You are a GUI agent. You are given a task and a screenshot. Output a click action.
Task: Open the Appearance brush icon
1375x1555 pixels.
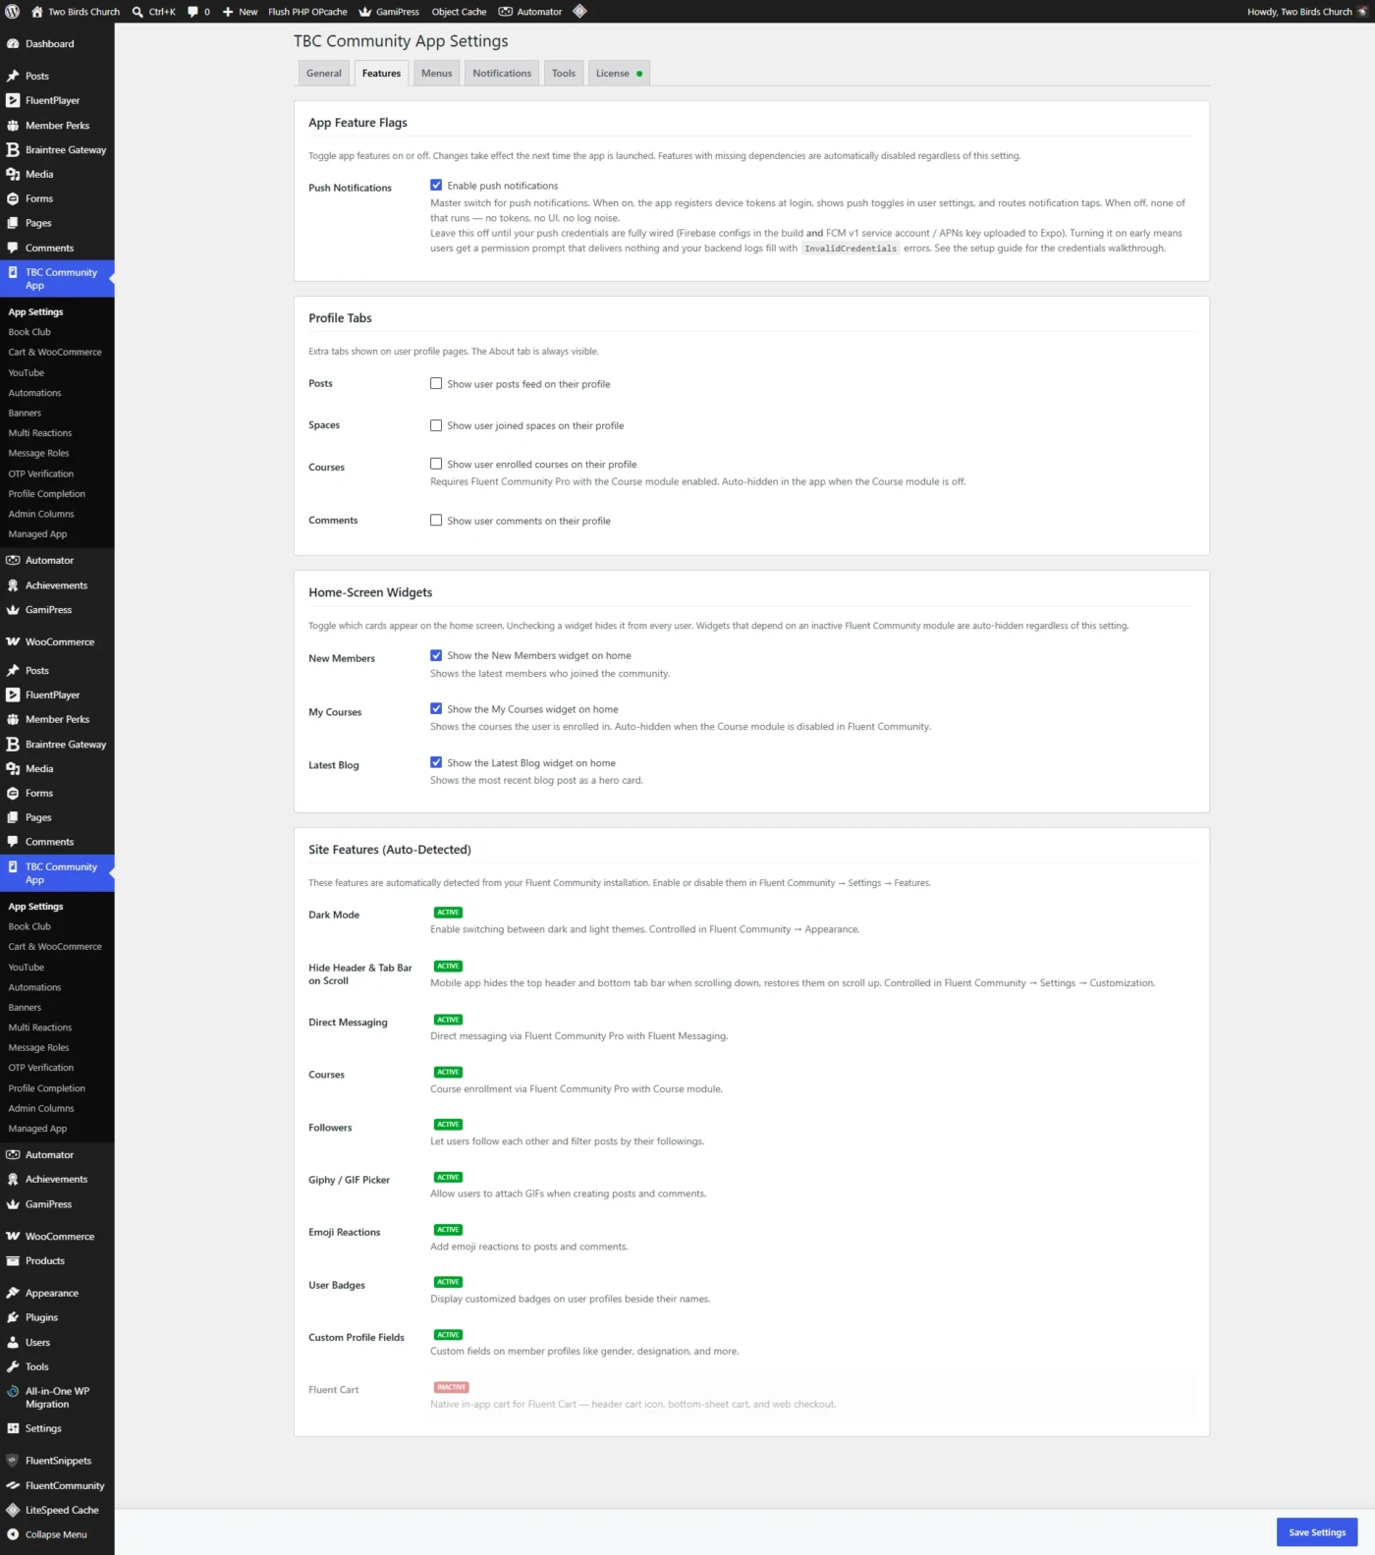[x=13, y=1294]
